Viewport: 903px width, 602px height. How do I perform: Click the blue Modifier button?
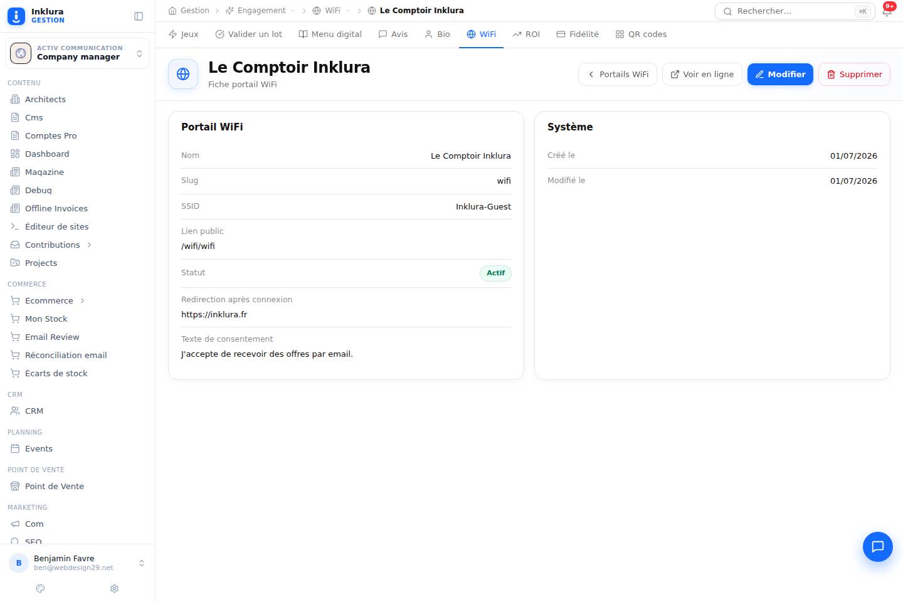[x=780, y=74]
